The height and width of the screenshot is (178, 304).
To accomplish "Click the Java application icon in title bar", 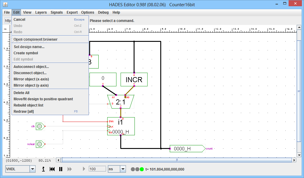I will tap(5, 4).
